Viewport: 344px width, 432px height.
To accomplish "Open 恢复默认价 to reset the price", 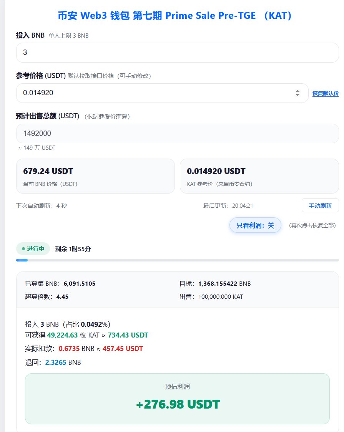I will (x=326, y=93).
